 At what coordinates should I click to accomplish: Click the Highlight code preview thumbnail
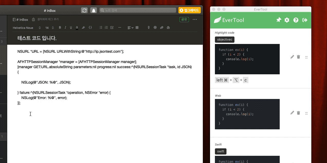pos(247,59)
